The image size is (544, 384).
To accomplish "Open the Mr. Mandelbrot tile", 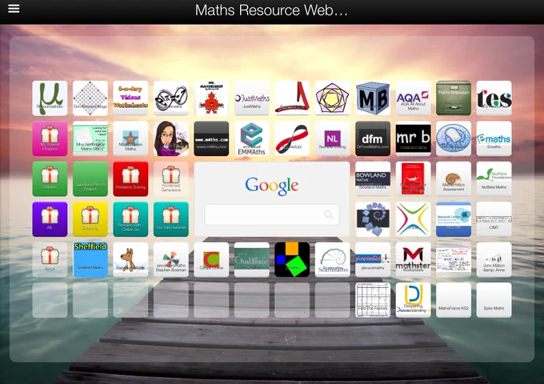I will 211,98.
